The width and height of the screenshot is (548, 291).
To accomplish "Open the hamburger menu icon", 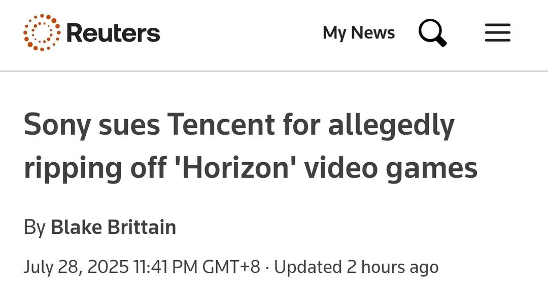I will (497, 33).
